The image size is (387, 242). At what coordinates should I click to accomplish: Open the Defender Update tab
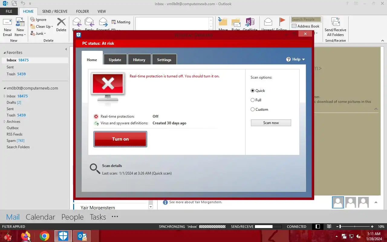point(115,60)
